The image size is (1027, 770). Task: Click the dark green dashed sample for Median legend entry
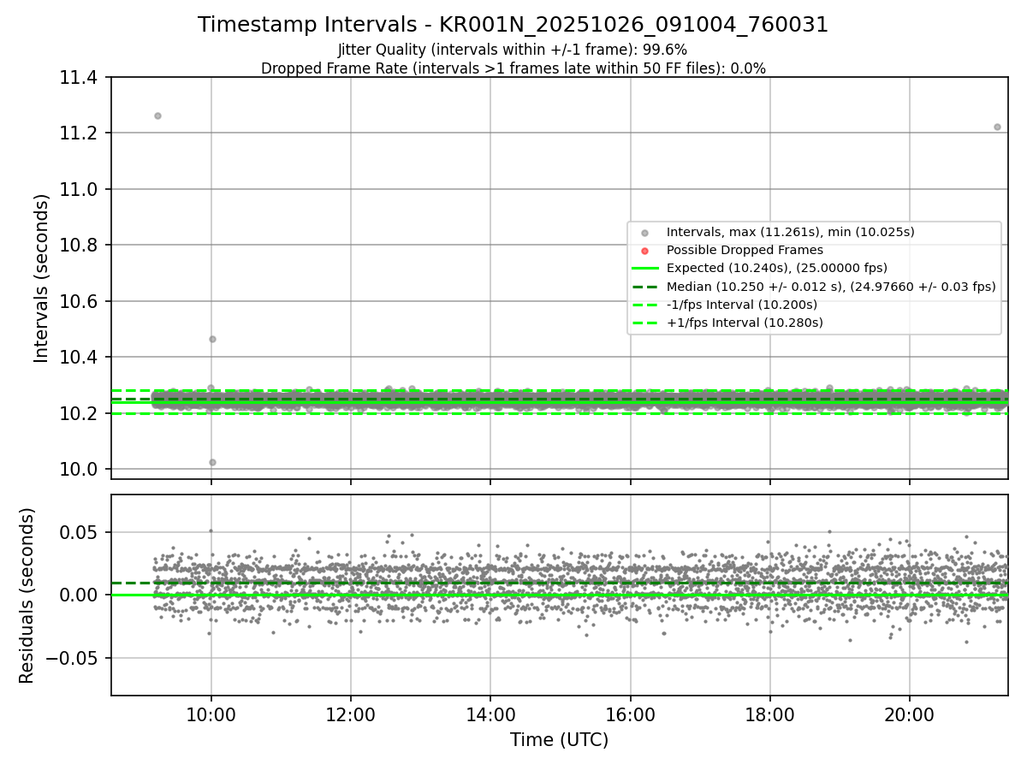tap(645, 287)
